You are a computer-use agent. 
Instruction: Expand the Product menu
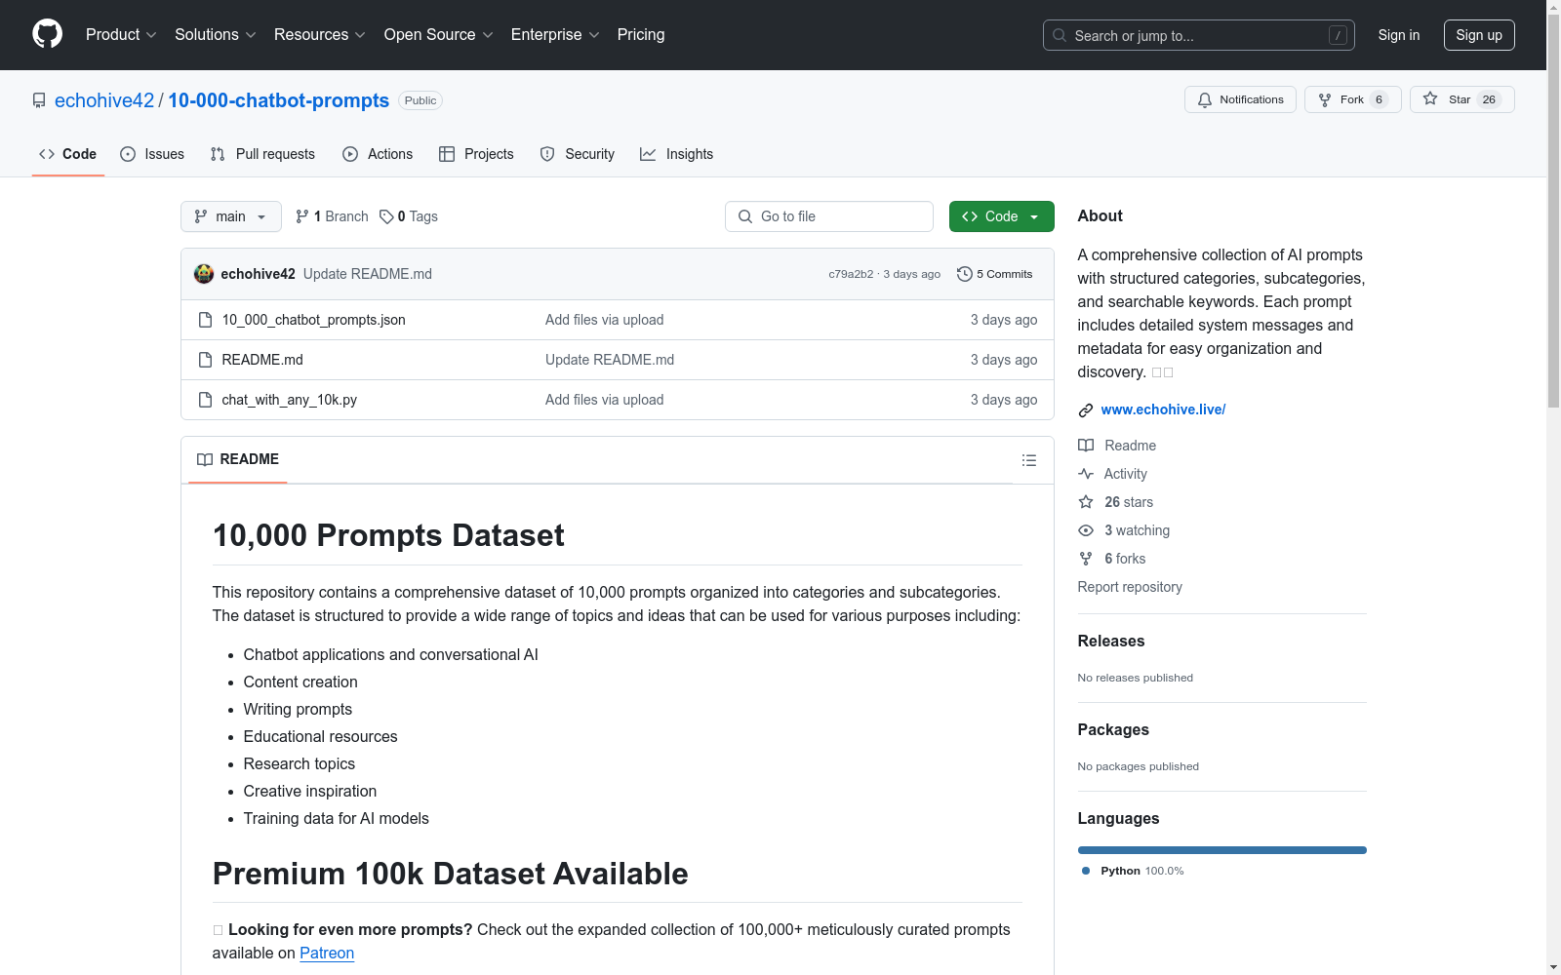[121, 34]
